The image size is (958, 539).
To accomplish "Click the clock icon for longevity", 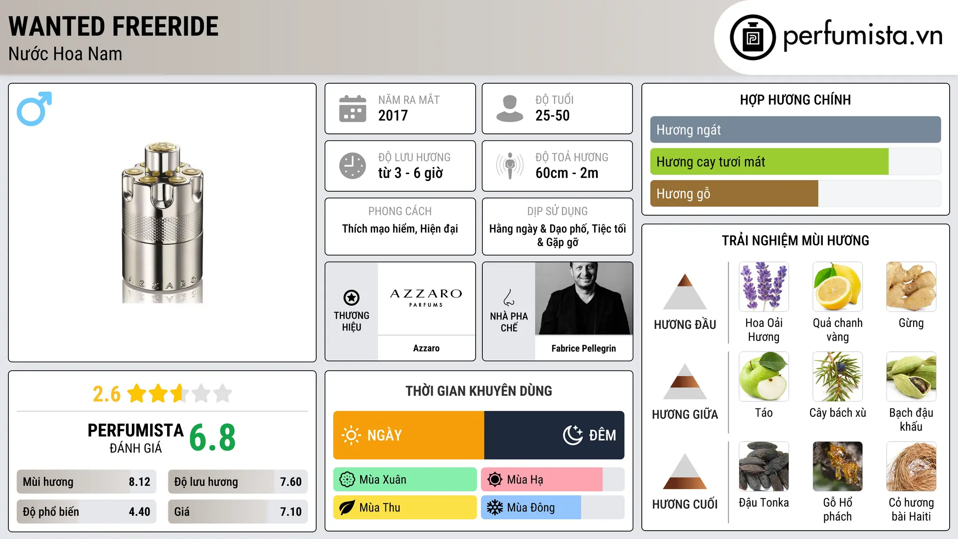I will 353,166.
